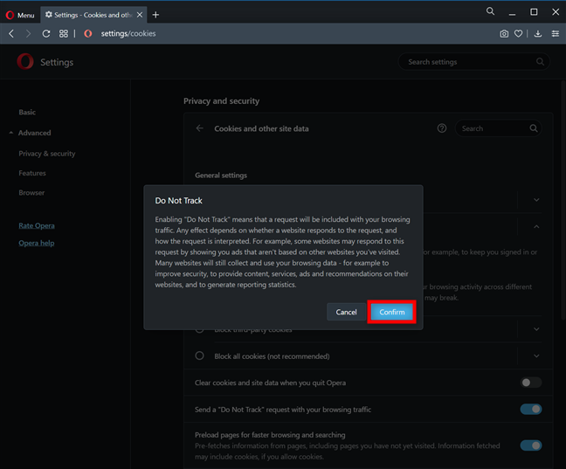Click the settings/cookies address field
Image resolution: width=566 pixels, height=469 pixels.
coord(128,33)
